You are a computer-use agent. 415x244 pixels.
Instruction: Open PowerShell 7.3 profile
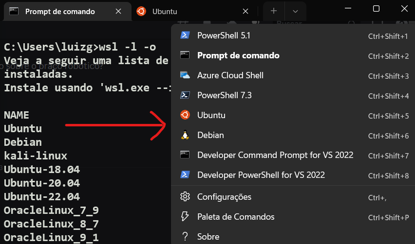pos(293,95)
